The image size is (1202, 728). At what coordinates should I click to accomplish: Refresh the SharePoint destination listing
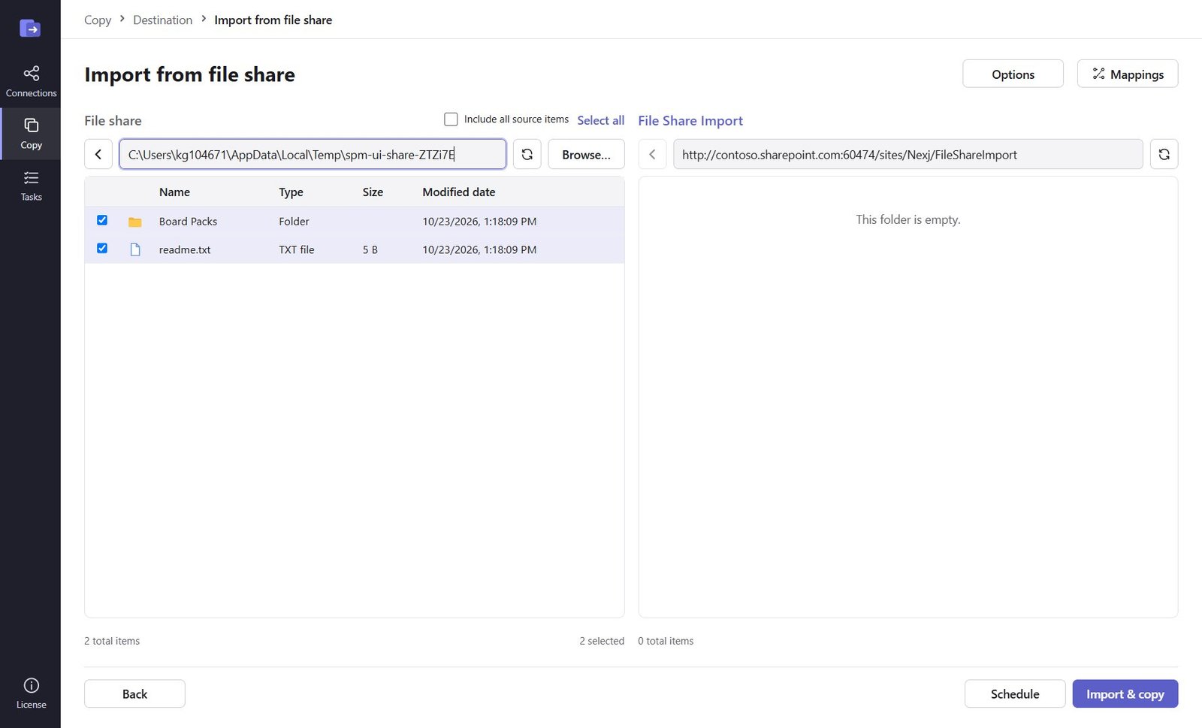(1164, 155)
